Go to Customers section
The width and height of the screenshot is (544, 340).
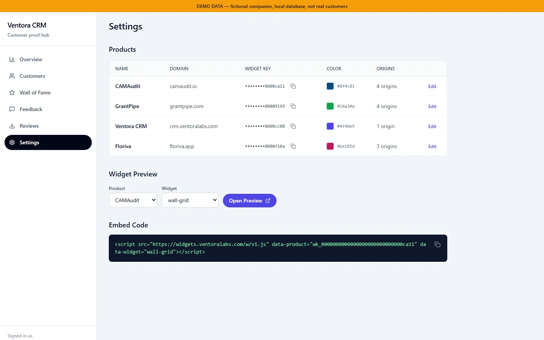48,76
